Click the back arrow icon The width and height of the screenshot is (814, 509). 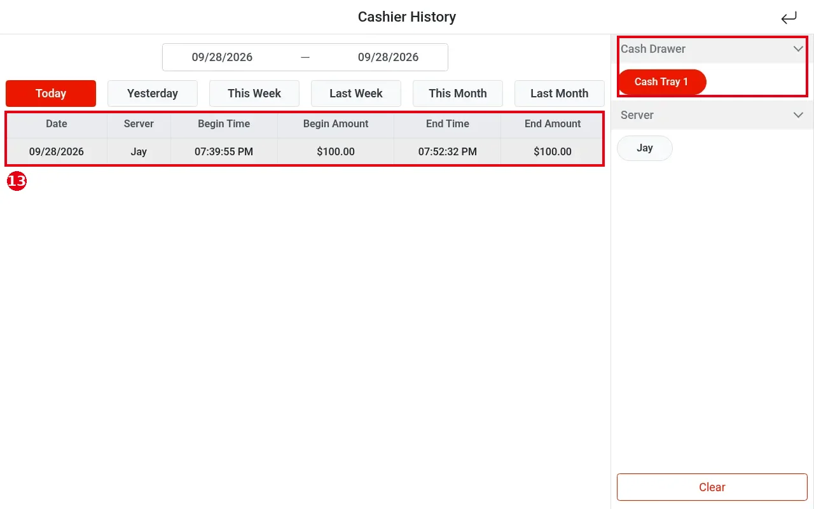point(789,18)
